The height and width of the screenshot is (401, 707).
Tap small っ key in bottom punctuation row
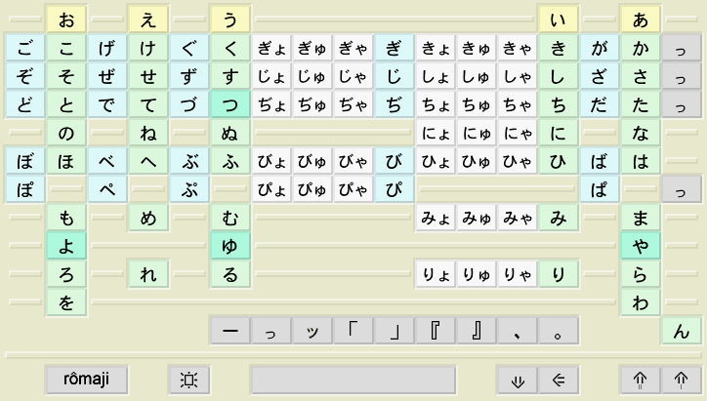(271, 331)
